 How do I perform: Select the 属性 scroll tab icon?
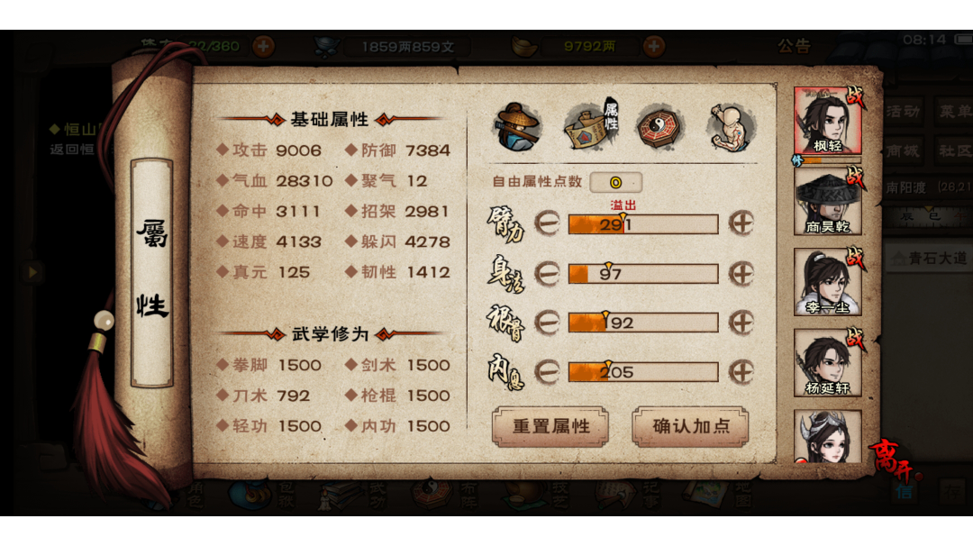tap(591, 124)
